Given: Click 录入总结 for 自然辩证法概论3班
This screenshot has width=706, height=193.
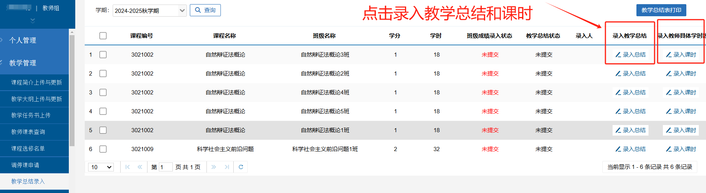Looking at the screenshot, I should pos(630,55).
